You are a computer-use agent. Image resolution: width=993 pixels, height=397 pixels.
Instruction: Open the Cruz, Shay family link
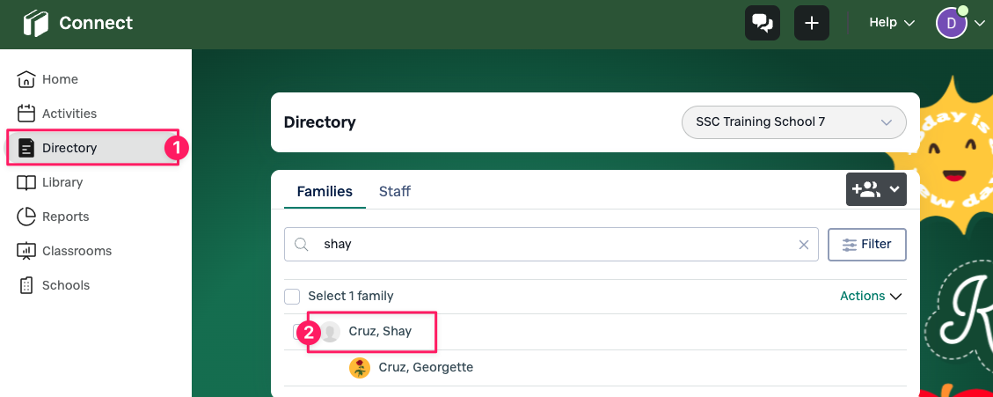pyautogui.click(x=380, y=332)
